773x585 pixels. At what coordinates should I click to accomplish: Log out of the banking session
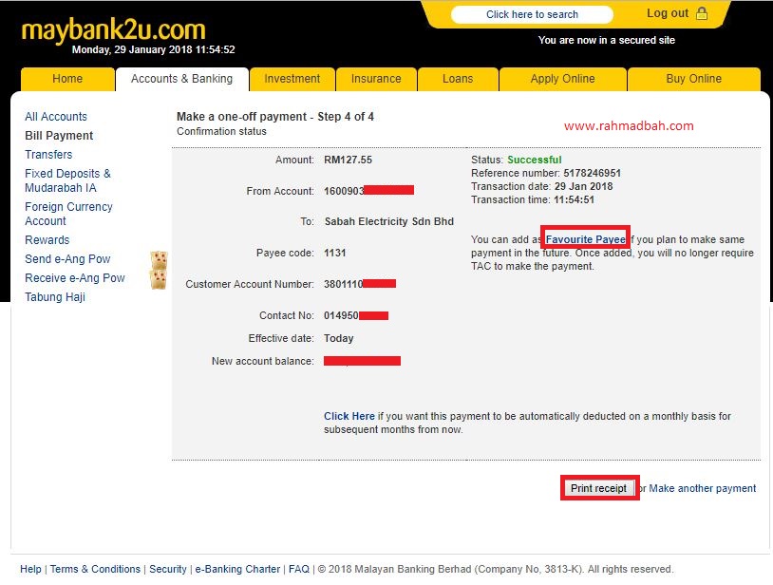coord(668,13)
